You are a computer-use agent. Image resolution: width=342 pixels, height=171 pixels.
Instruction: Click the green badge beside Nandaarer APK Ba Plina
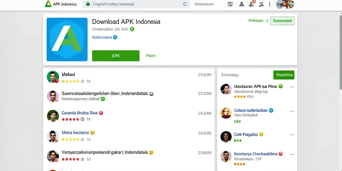coord(281,86)
